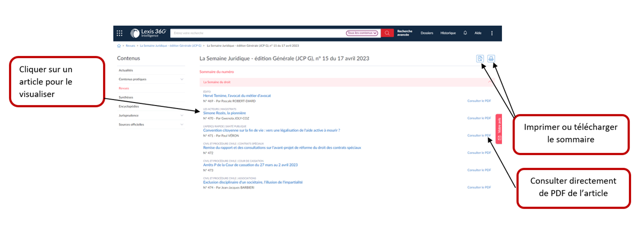640x252 pixels.
Task: Go to home via breadcrumb house icon
Action: (118, 45)
